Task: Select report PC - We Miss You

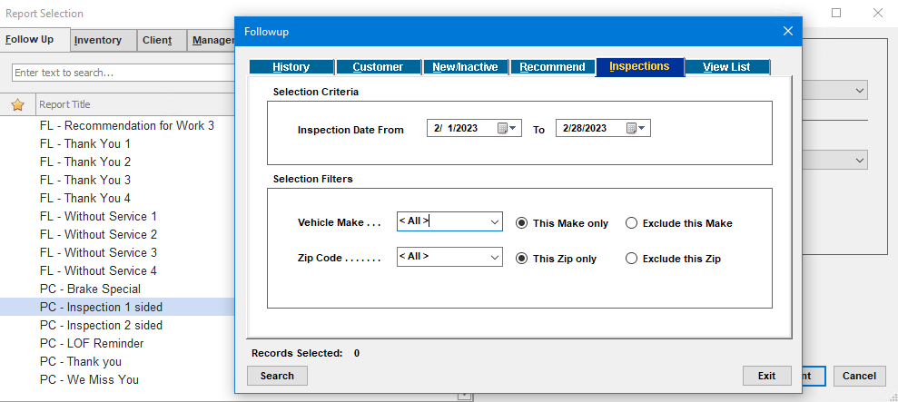Action: pyautogui.click(x=89, y=379)
